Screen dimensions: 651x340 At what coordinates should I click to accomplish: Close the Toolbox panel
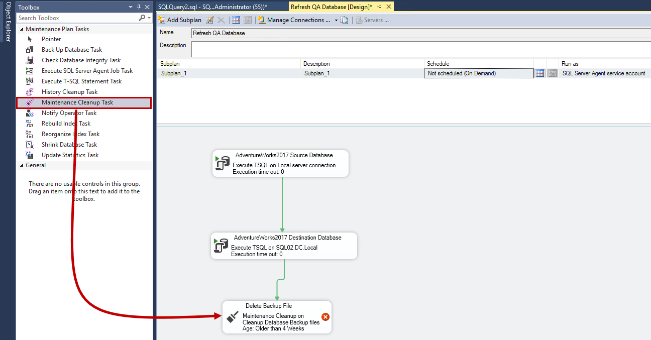(147, 7)
